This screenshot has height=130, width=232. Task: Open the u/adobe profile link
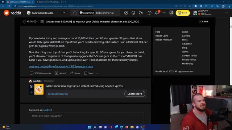[37, 81]
